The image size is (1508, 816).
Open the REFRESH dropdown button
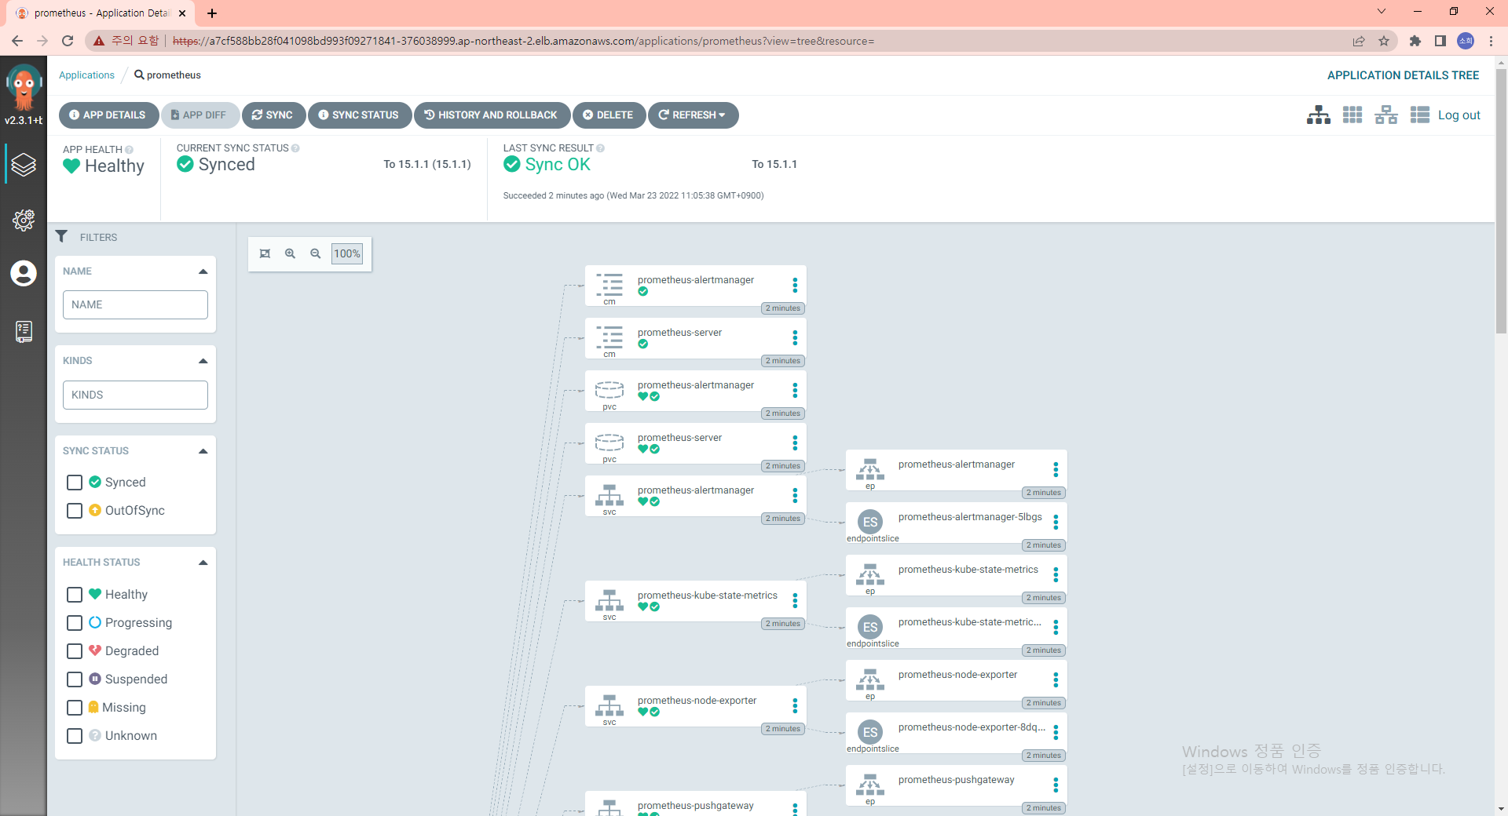[x=693, y=115]
